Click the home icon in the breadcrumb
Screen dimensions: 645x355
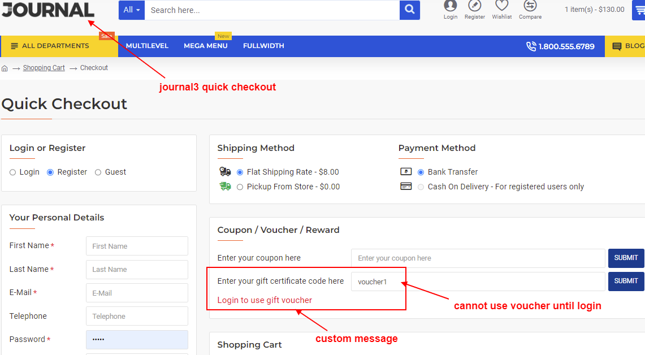click(x=5, y=67)
